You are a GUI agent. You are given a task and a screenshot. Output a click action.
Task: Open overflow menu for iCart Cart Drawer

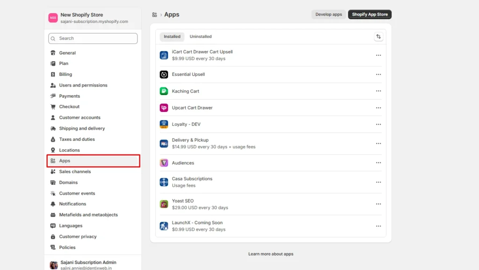pos(378,55)
